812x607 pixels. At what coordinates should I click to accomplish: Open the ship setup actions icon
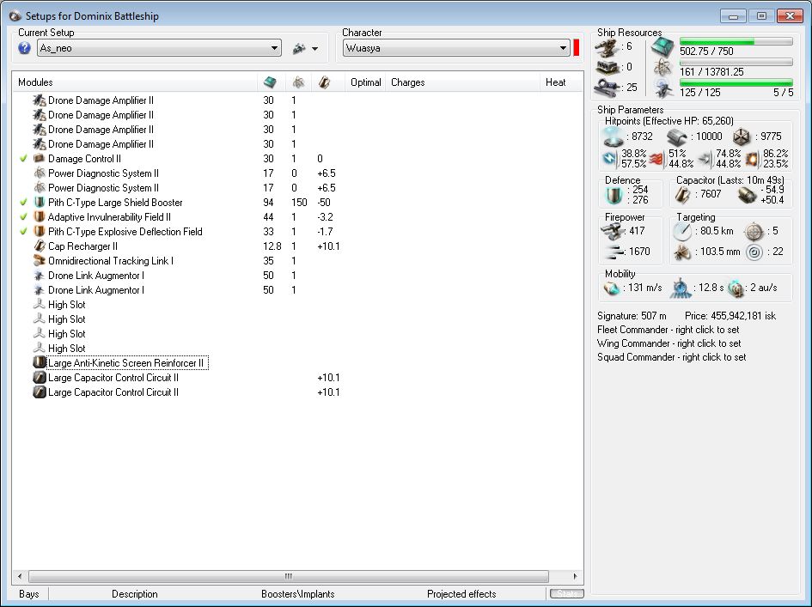click(299, 49)
